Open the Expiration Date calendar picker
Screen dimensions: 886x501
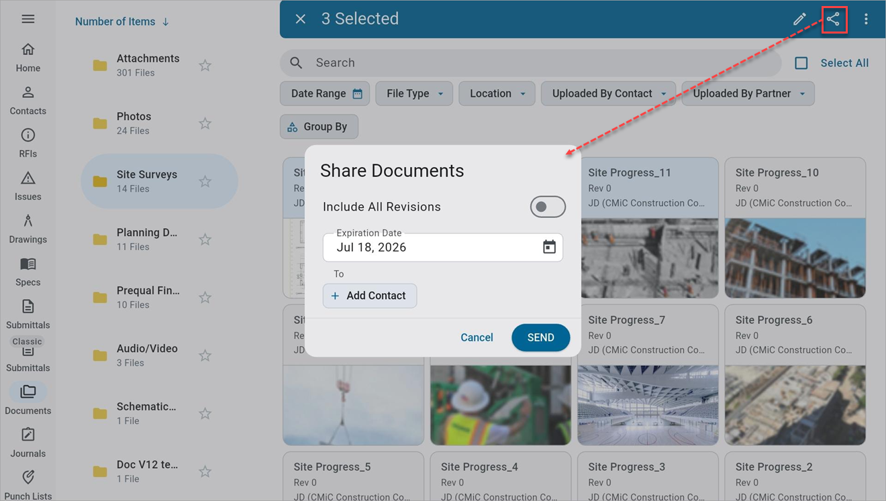coord(549,247)
